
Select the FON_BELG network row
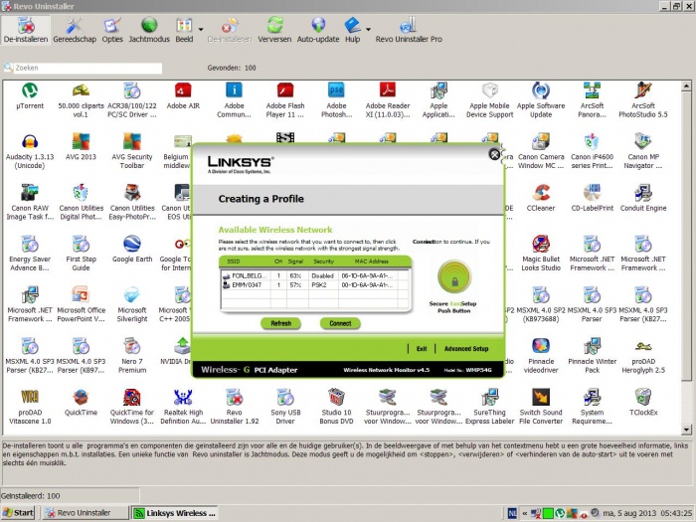[314, 276]
